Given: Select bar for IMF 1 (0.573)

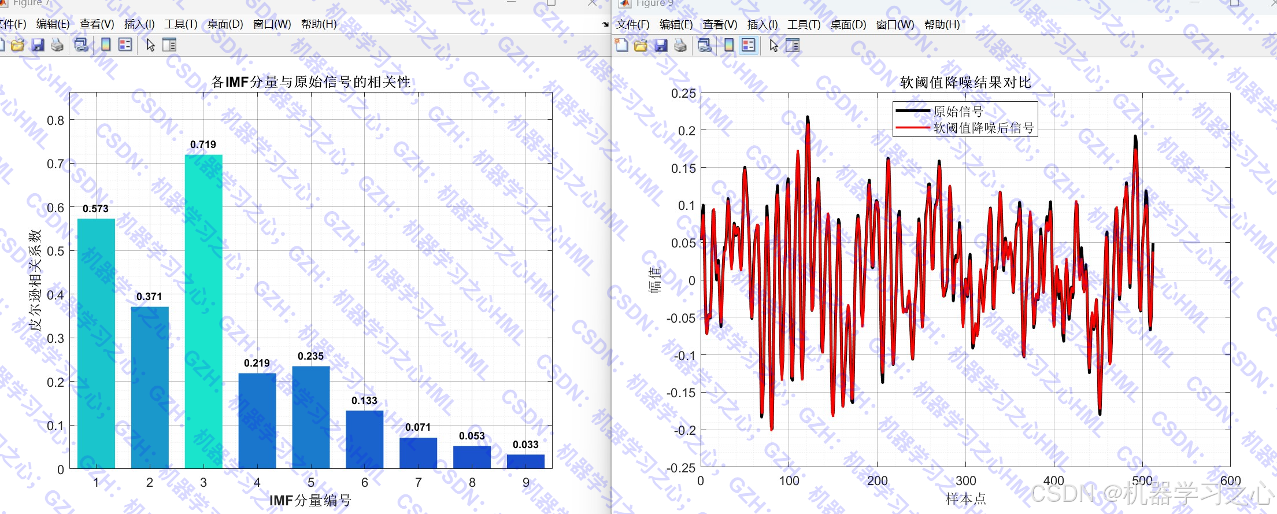Looking at the screenshot, I should pyautogui.click(x=96, y=343).
